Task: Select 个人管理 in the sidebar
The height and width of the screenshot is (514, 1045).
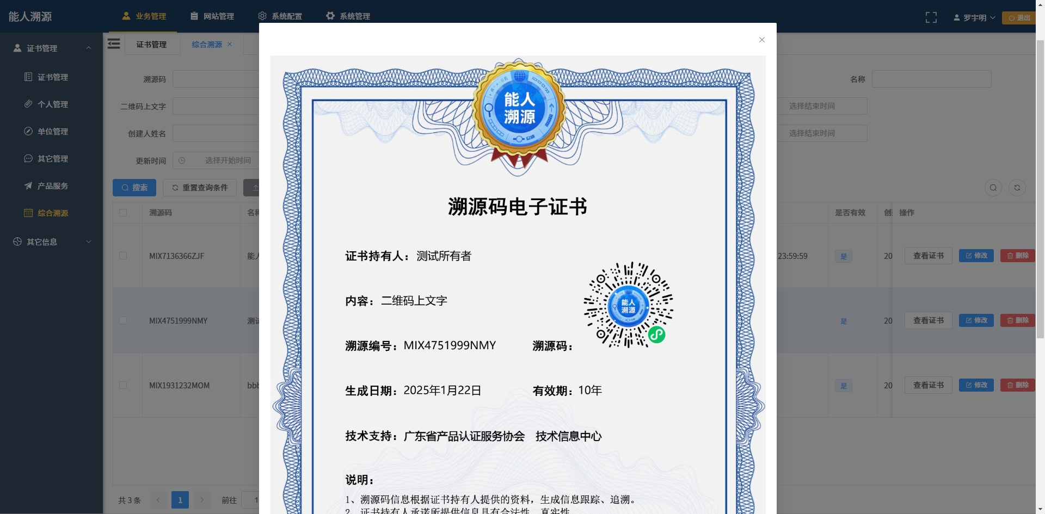Action: click(52, 104)
